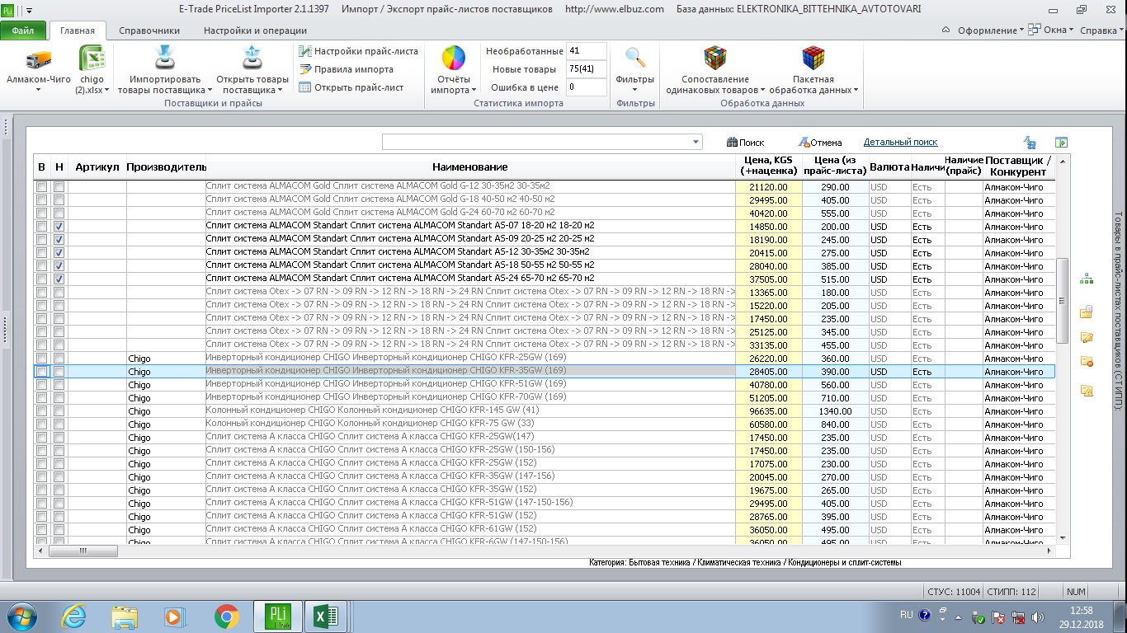This screenshot has height=633, width=1127.
Task: Click the Цена, KGS (+наценка) column header
Action: pyautogui.click(x=769, y=166)
